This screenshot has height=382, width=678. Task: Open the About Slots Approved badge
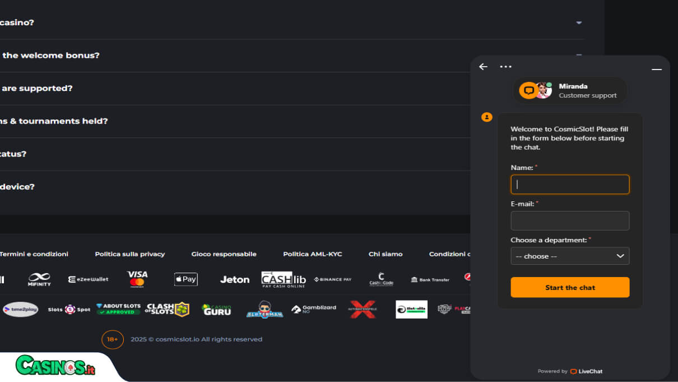click(118, 309)
